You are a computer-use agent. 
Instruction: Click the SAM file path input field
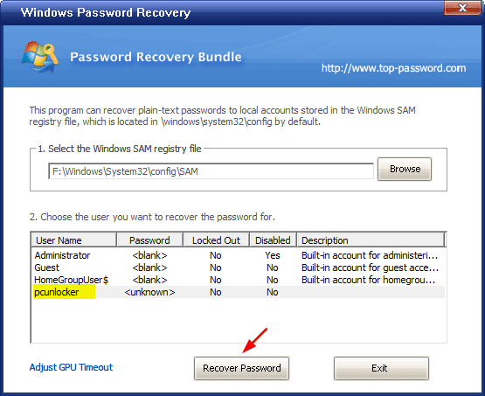pos(211,171)
